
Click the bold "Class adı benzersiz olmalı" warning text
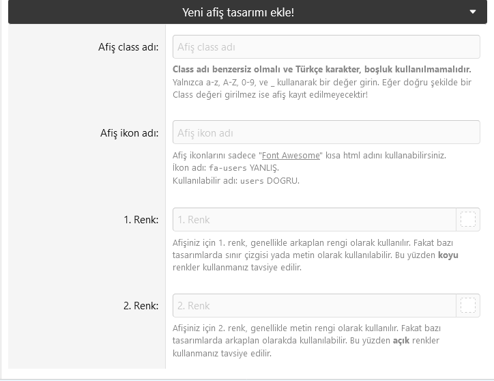(x=321, y=70)
